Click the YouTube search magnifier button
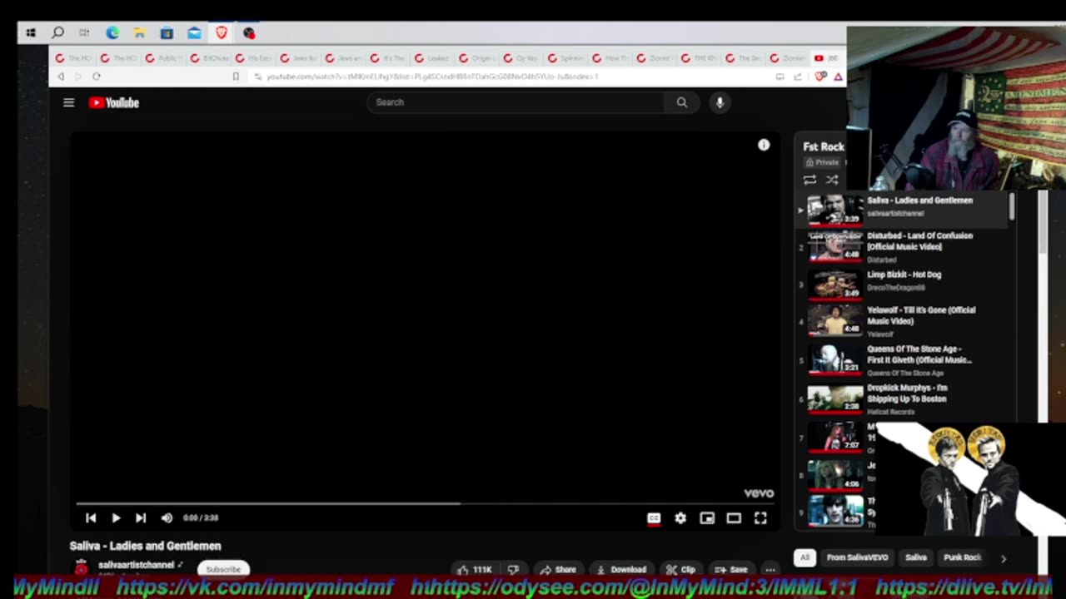This screenshot has height=599, width=1066. point(682,102)
